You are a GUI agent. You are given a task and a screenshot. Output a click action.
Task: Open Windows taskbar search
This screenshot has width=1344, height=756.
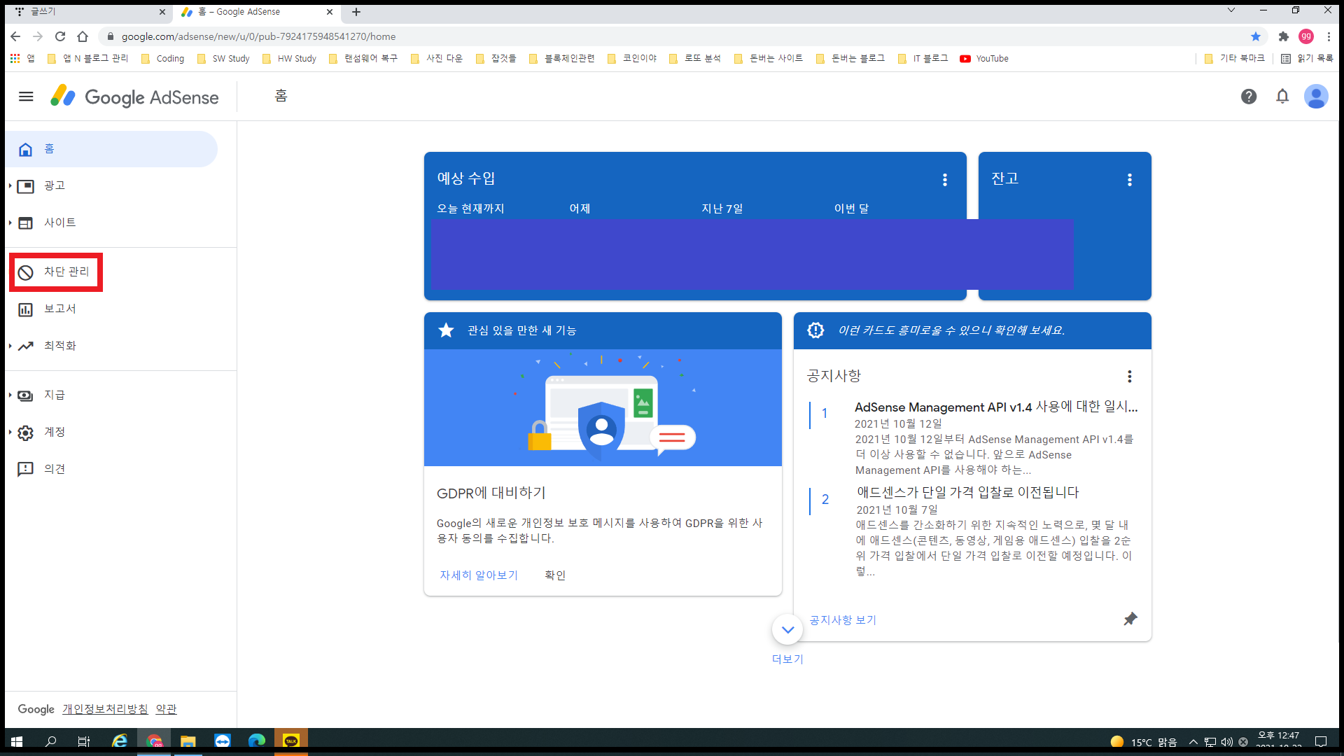tap(50, 741)
